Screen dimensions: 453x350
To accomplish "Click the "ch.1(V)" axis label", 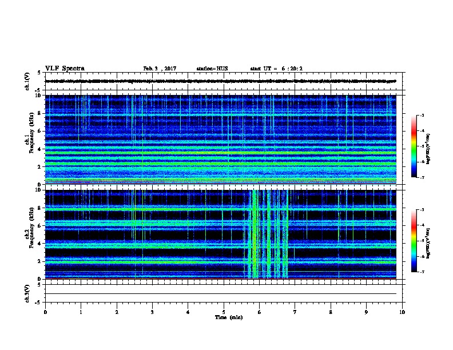I will point(27,81).
